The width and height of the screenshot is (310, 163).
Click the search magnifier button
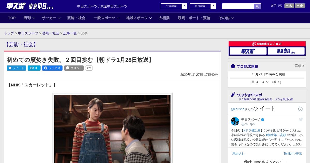pos(257,6)
